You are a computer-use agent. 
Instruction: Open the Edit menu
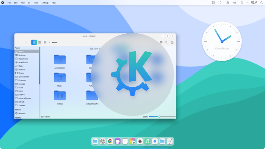pyautogui.click(x=15, y=3)
